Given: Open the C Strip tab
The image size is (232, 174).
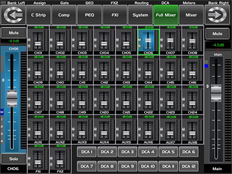Looking at the screenshot, I should click(38, 15).
